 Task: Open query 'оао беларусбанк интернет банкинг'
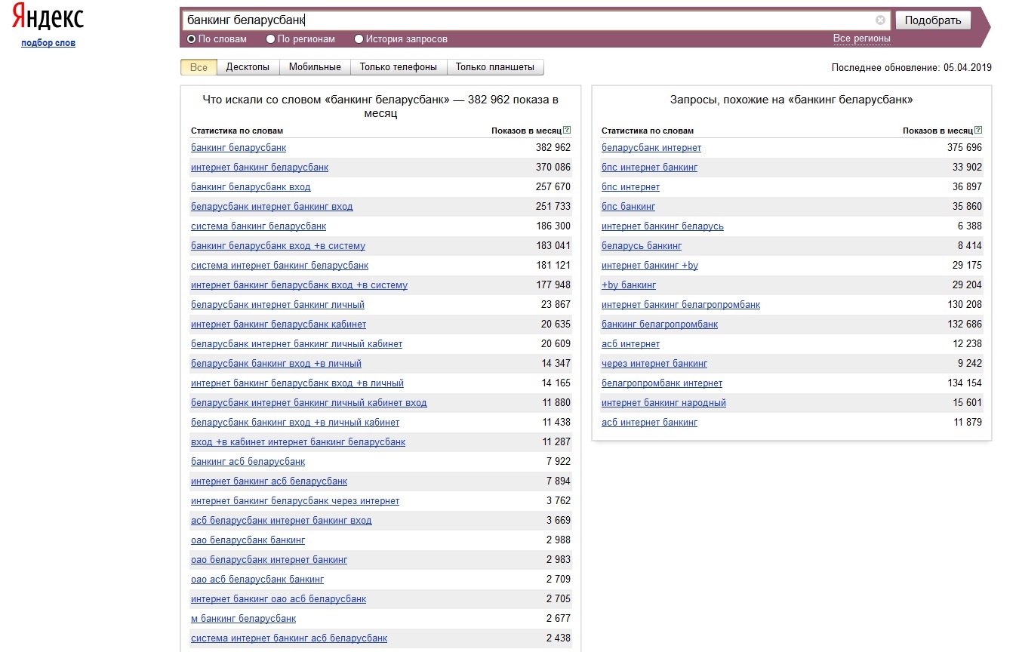[x=269, y=560]
